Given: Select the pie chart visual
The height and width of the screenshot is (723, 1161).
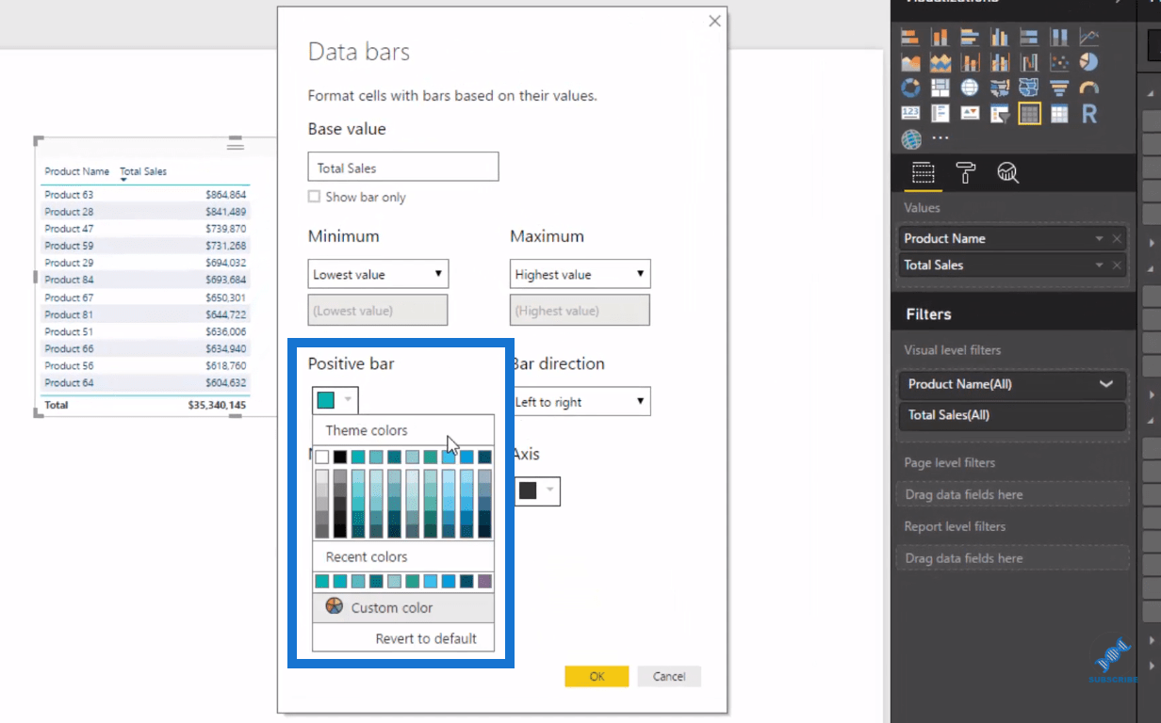Looking at the screenshot, I should click(x=1089, y=63).
